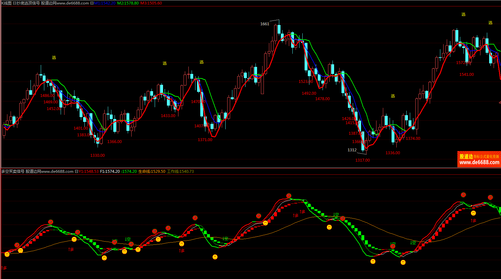Click the yellow smiley below the 1371 trough
The image size is (501, 279).
point(215,257)
